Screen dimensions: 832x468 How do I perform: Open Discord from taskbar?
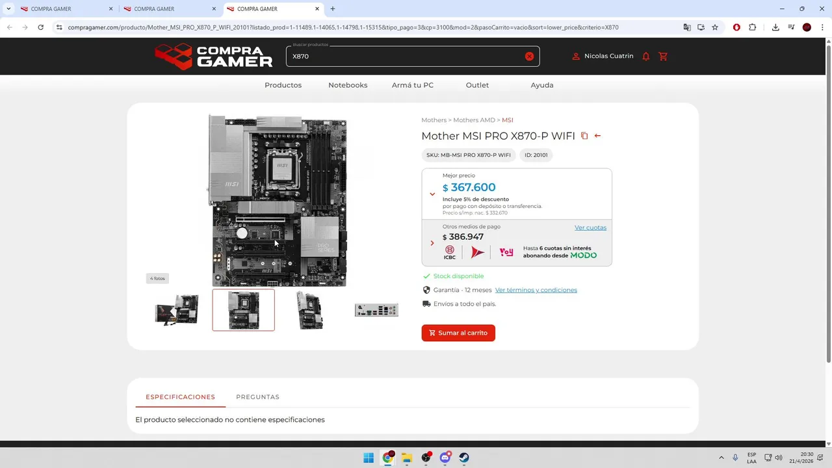point(445,458)
